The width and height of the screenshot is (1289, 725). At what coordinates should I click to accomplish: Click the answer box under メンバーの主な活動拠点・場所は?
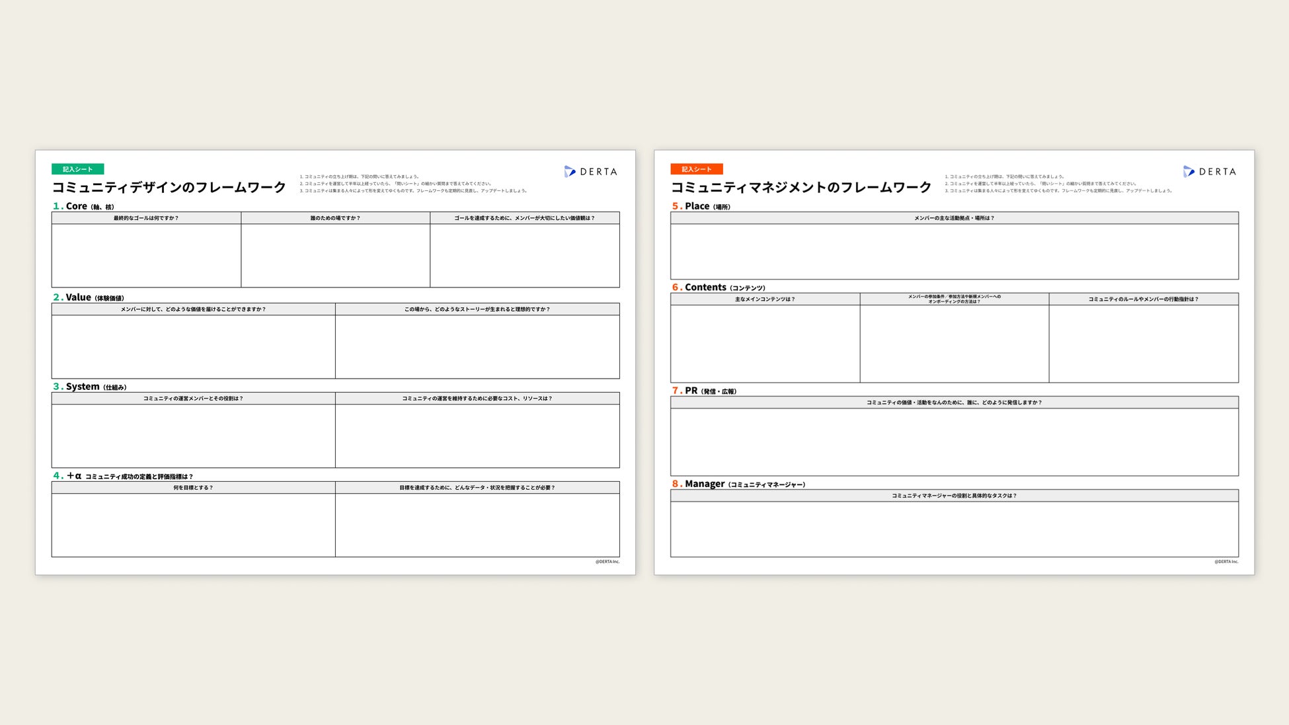tap(954, 251)
